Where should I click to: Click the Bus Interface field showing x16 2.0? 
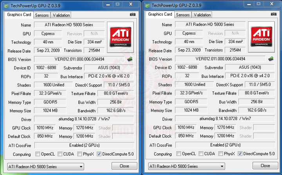point(109,76)
